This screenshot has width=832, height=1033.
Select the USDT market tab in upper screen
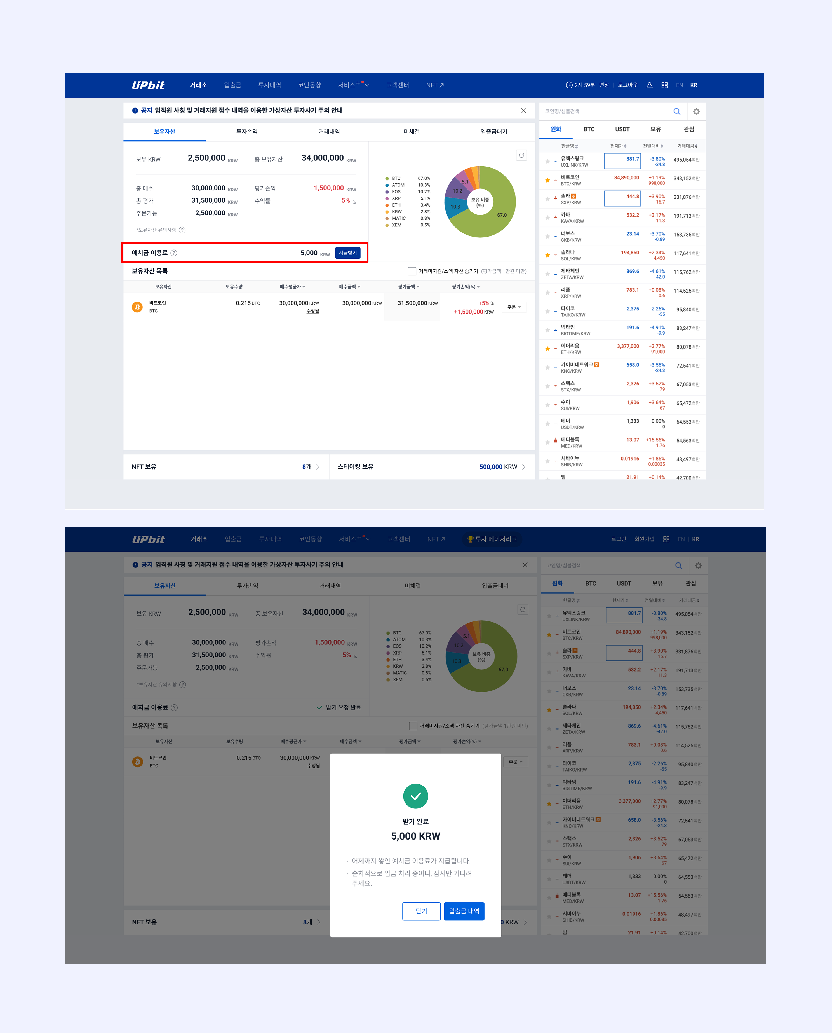pos(622,129)
